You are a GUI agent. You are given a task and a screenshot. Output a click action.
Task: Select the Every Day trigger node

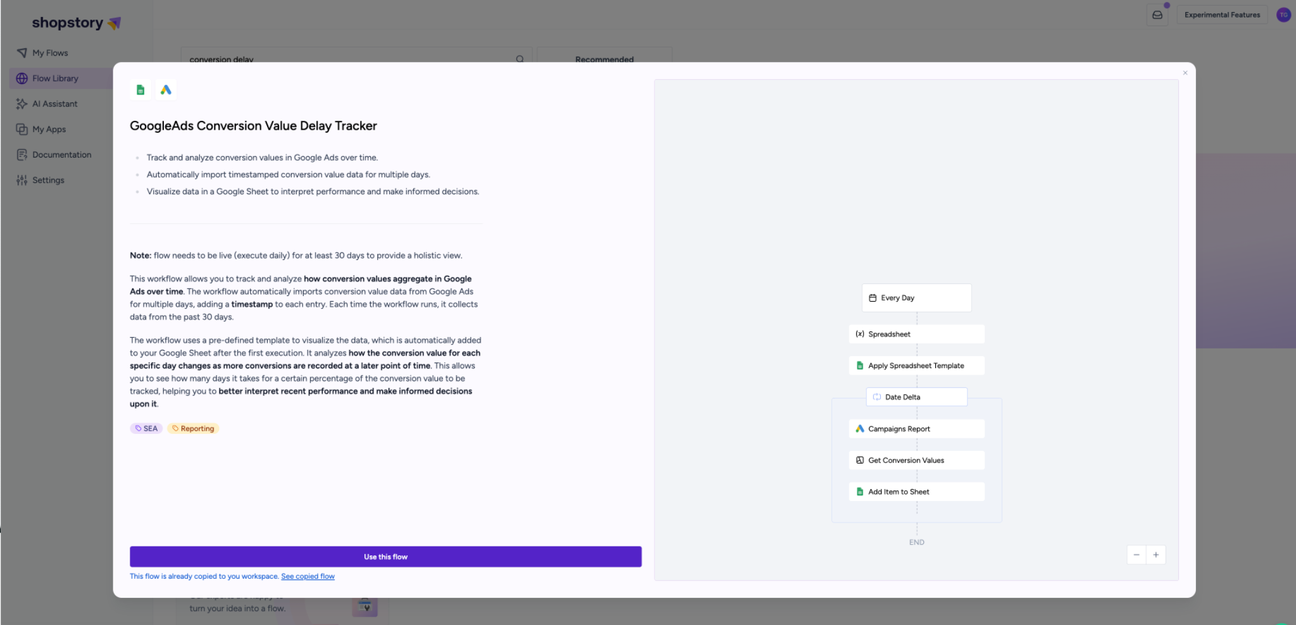click(x=916, y=298)
